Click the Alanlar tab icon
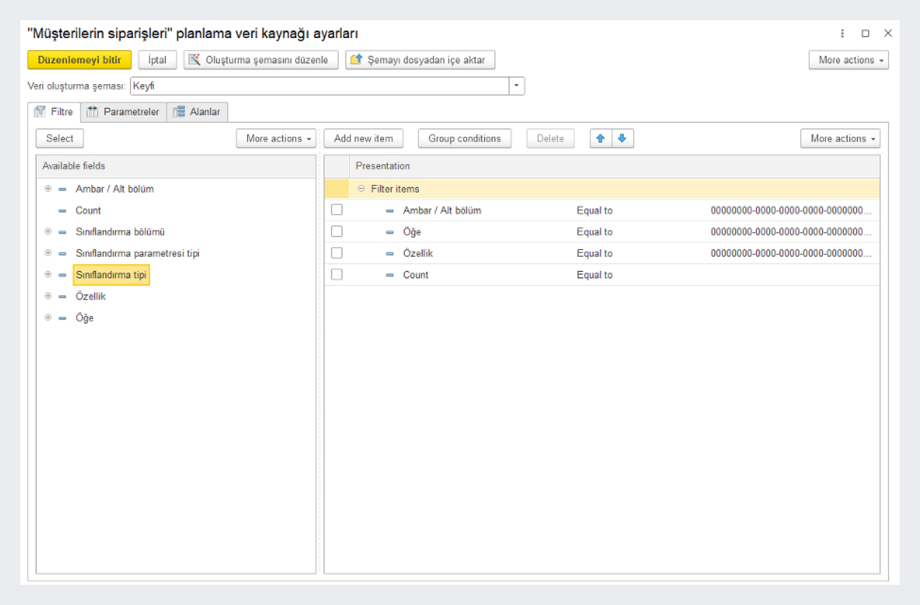 (x=179, y=112)
